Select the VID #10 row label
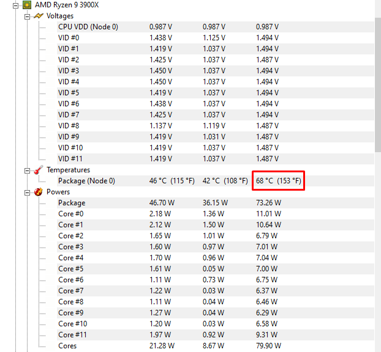 70,148
